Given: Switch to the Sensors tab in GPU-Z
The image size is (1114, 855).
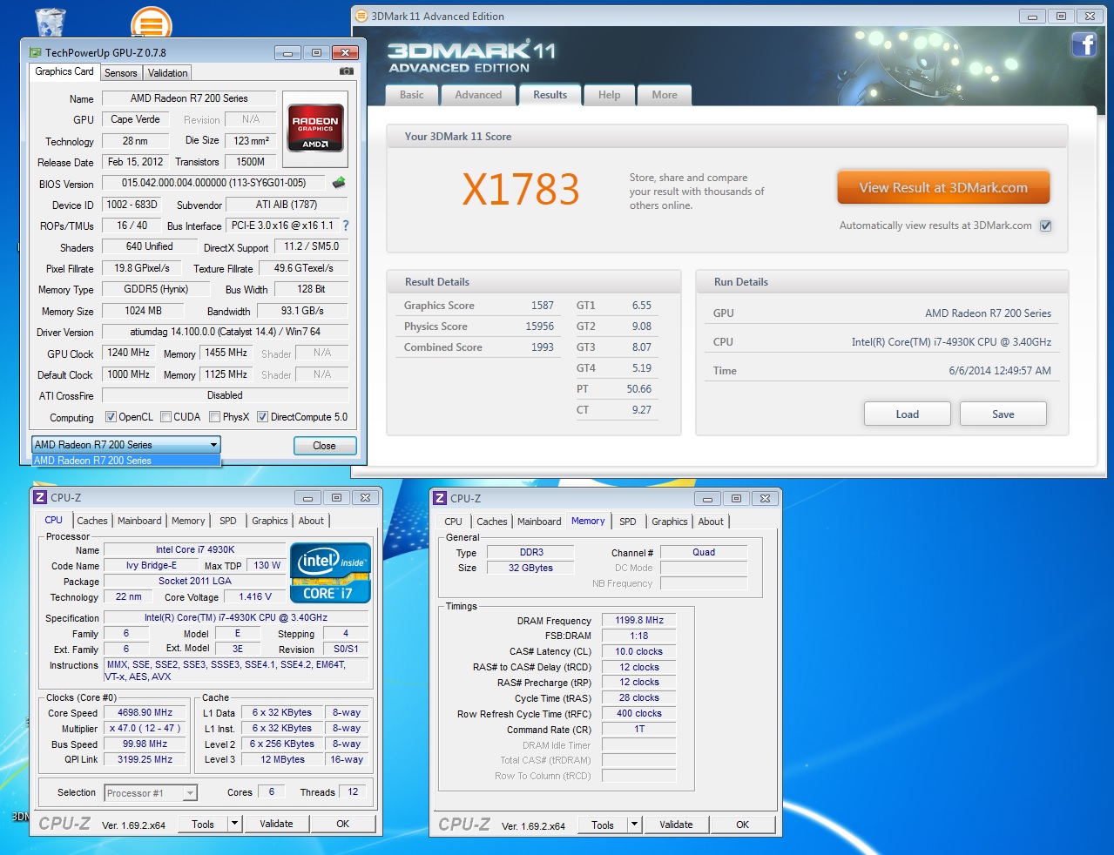Looking at the screenshot, I should click(121, 73).
